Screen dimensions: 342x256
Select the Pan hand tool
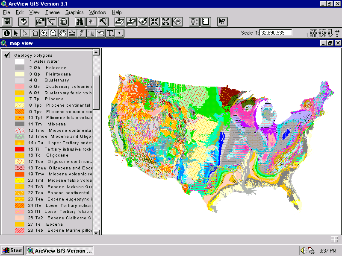coord(63,33)
